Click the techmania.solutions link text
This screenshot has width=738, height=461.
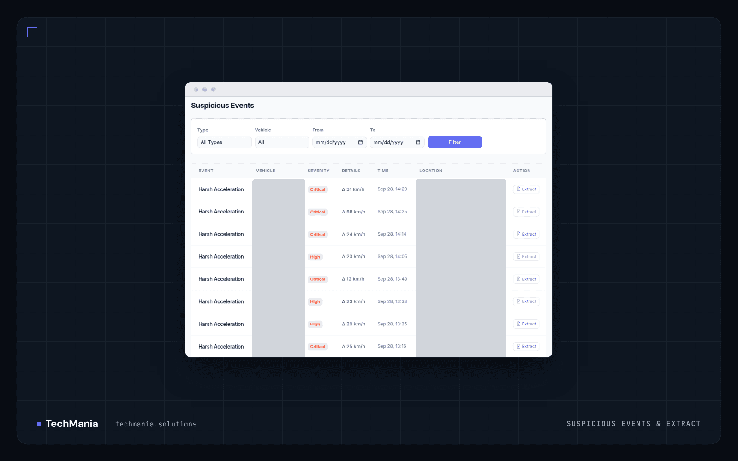click(156, 424)
